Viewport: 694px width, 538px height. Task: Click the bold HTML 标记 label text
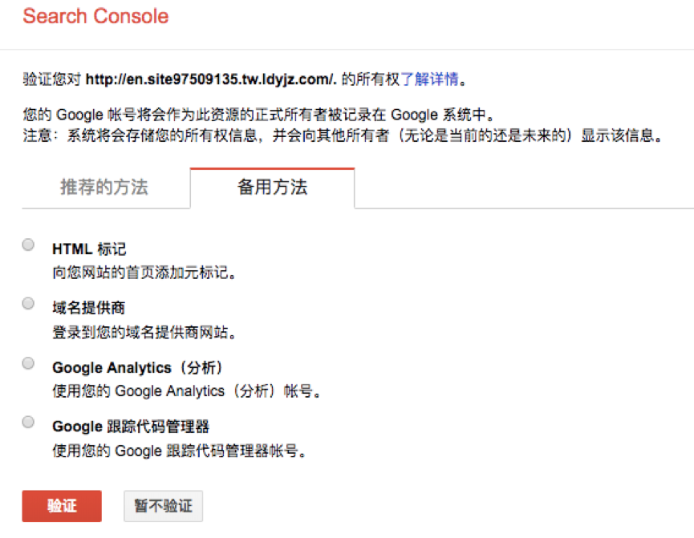tap(89, 249)
